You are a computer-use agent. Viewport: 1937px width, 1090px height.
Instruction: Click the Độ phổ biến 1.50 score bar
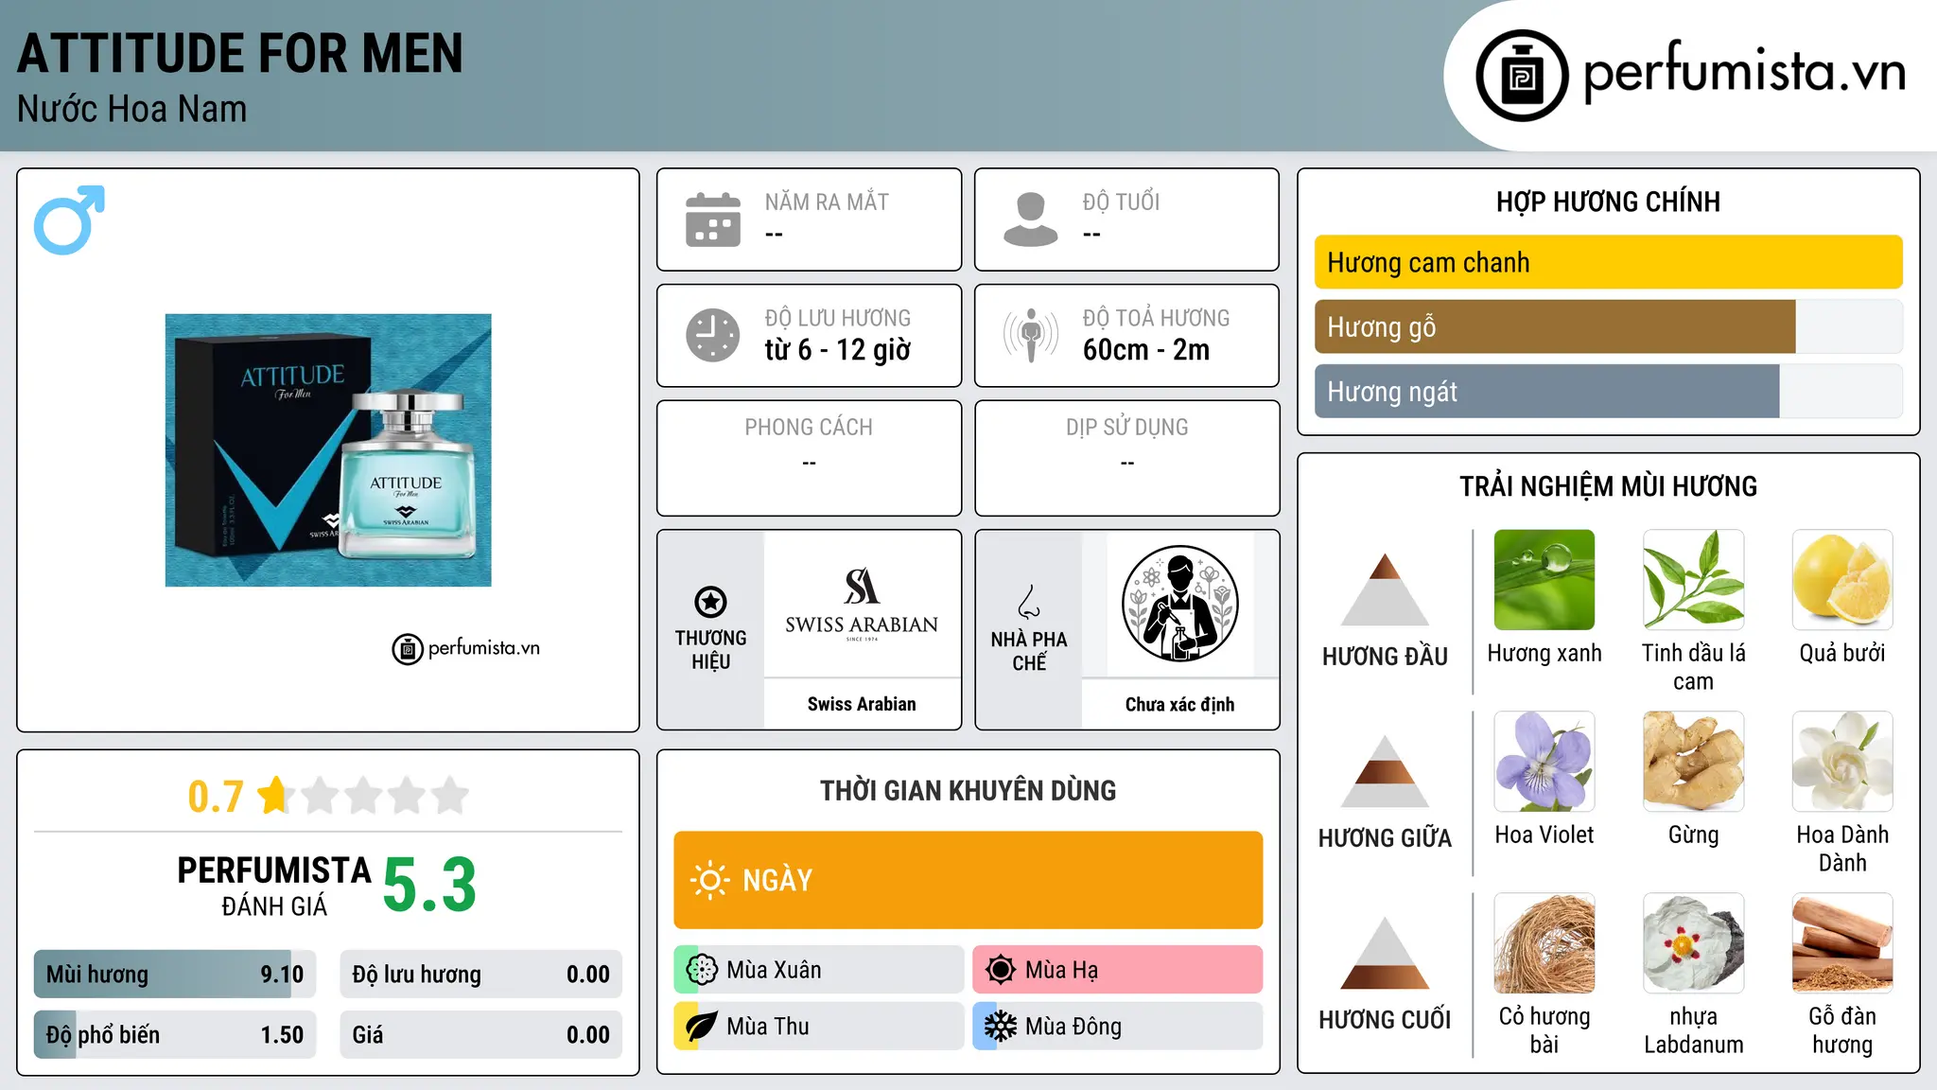[x=175, y=1034]
